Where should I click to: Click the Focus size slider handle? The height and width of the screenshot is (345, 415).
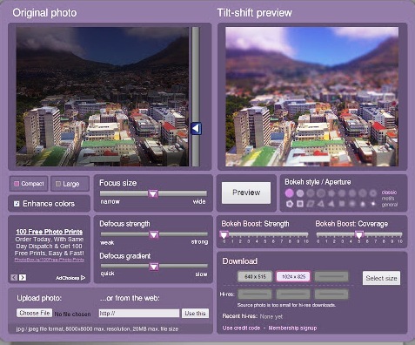(x=153, y=193)
